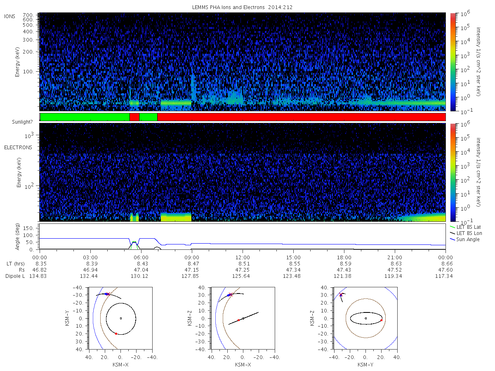Image resolution: width=495 pixels, height=371 pixels.
Task: Click the ELECTRONS panel label
Action: pos(18,147)
